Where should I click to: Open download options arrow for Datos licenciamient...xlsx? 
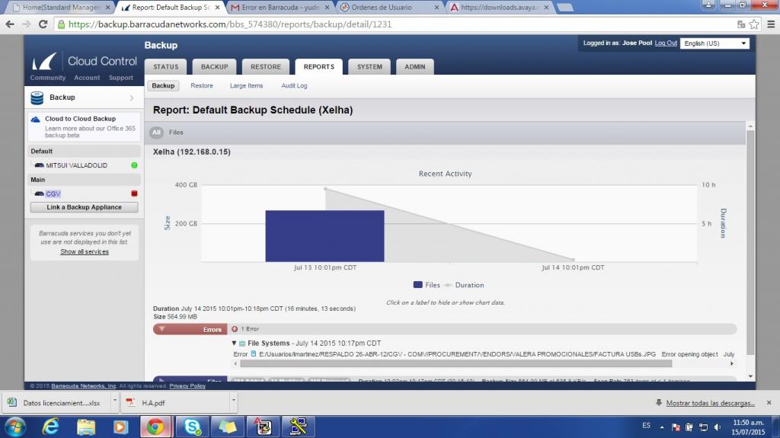114,401
